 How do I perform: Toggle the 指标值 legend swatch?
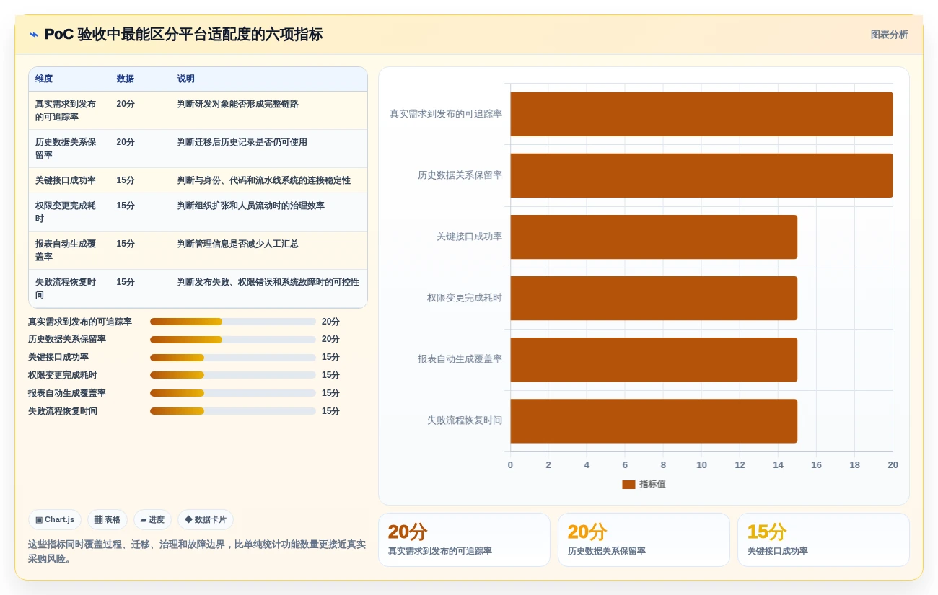pos(628,485)
